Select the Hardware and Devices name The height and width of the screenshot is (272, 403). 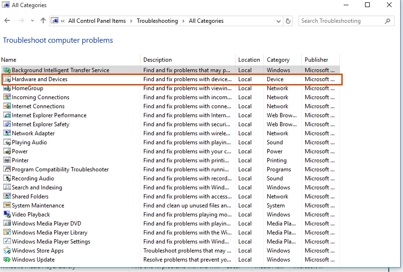[39, 79]
